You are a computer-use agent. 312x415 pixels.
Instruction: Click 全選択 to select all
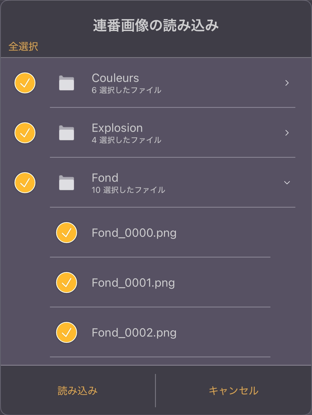pyautogui.click(x=23, y=46)
